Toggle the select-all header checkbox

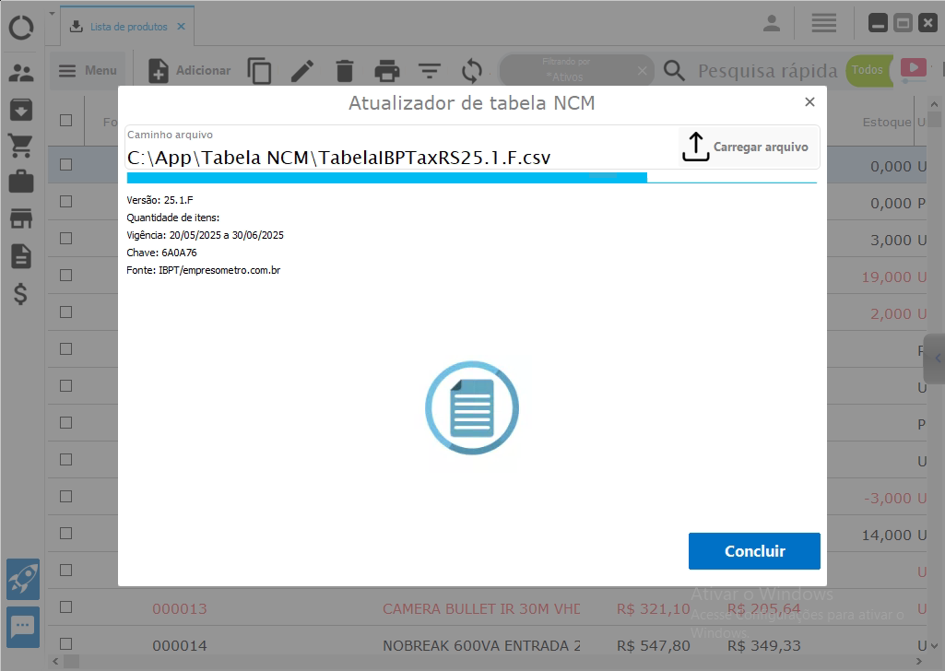65,120
